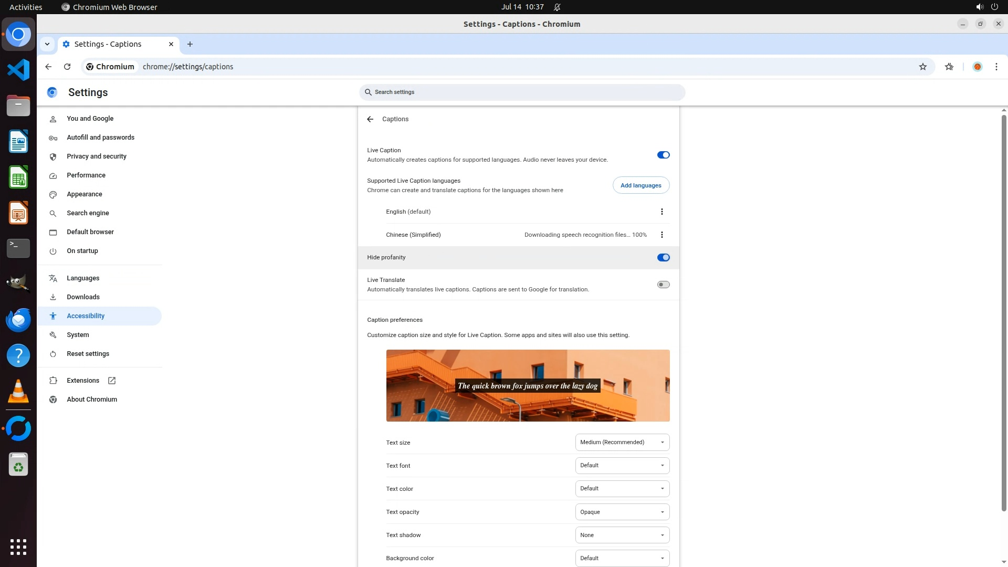Open Chromium three-dot main menu

pos(996,67)
